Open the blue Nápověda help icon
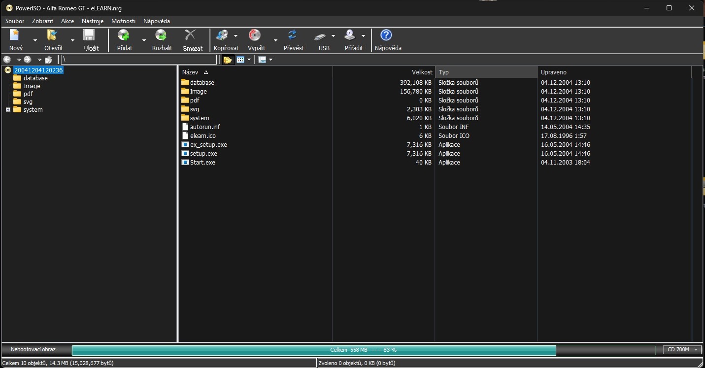This screenshot has height=368, width=705. tap(387, 35)
